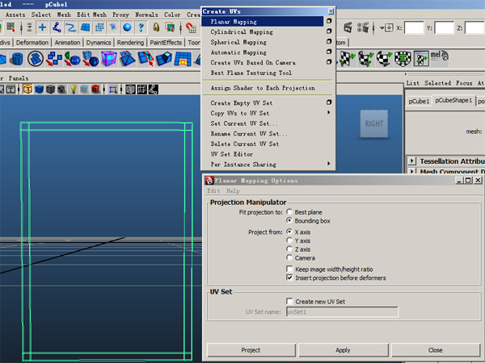Click the UV Set name field

point(342,311)
